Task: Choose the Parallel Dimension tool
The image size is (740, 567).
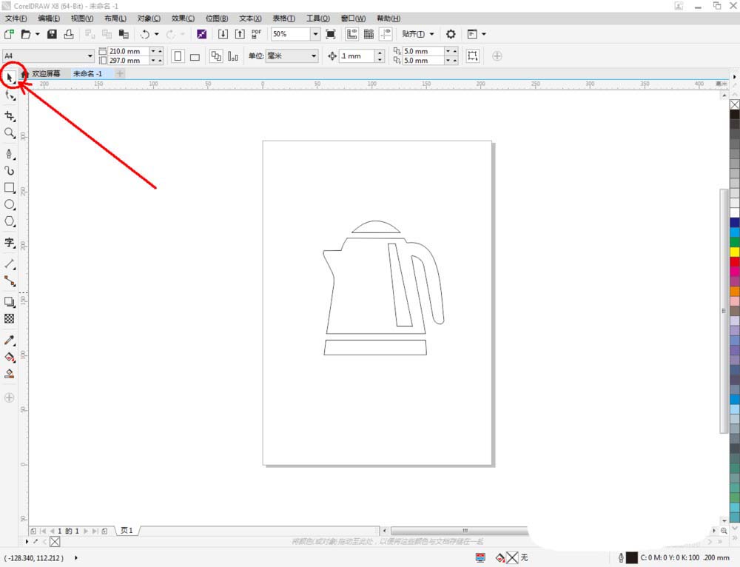Action: click(10, 264)
